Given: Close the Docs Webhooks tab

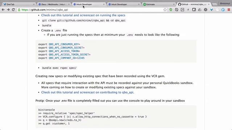Looking at the screenshot, I should click(x=69, y=4).
